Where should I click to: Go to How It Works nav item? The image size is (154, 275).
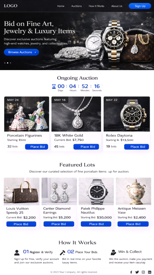coord(97,6)
